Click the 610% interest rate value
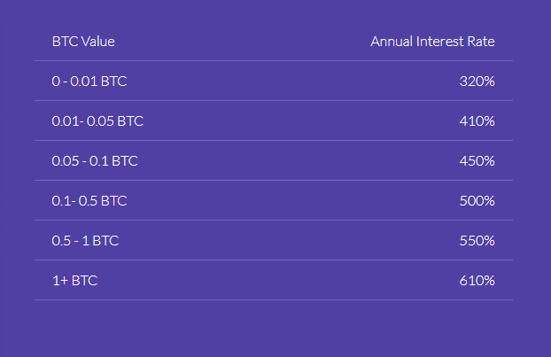The height and width of the screenshot is (357, 551). [477, 280]
